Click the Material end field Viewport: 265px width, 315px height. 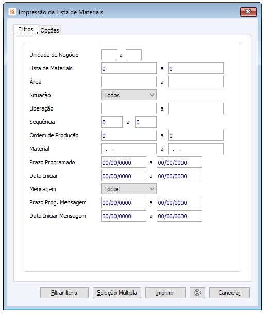click(196, 149)
